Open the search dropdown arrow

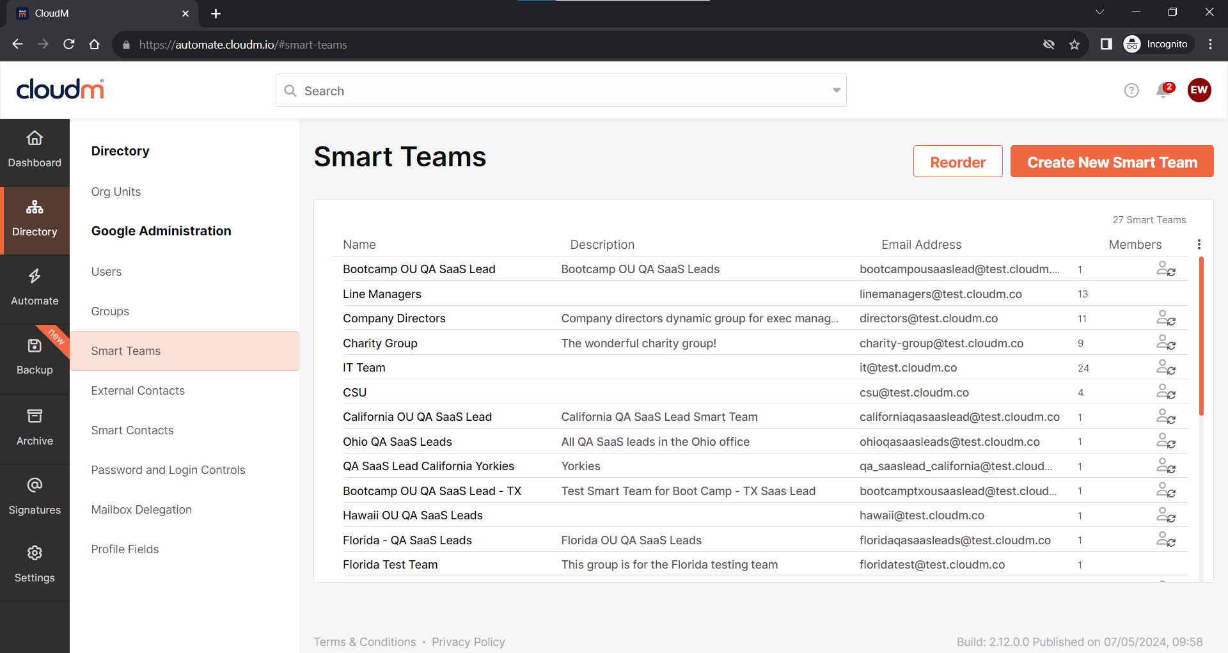point(836,90)
